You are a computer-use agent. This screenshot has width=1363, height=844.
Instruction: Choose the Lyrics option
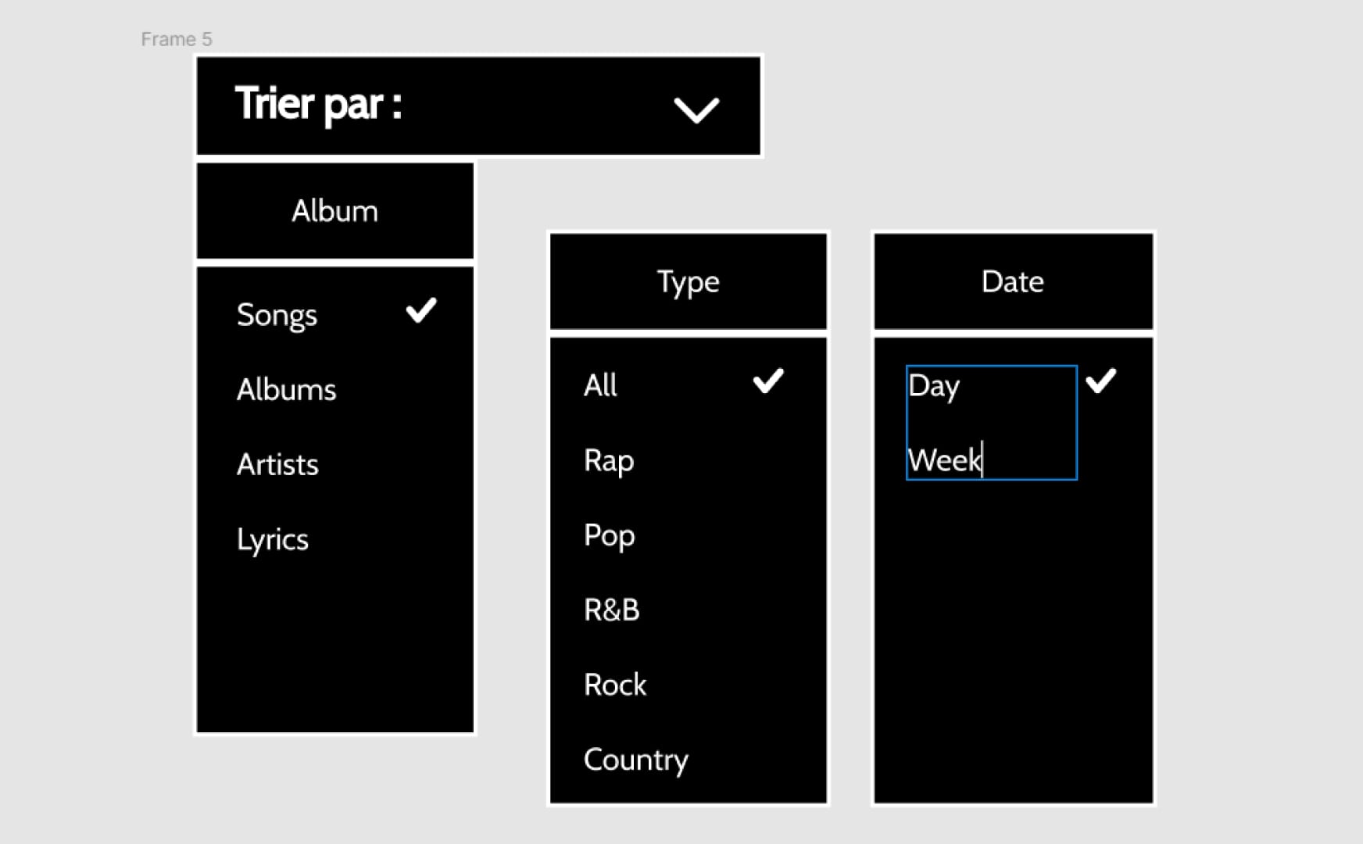273,540
